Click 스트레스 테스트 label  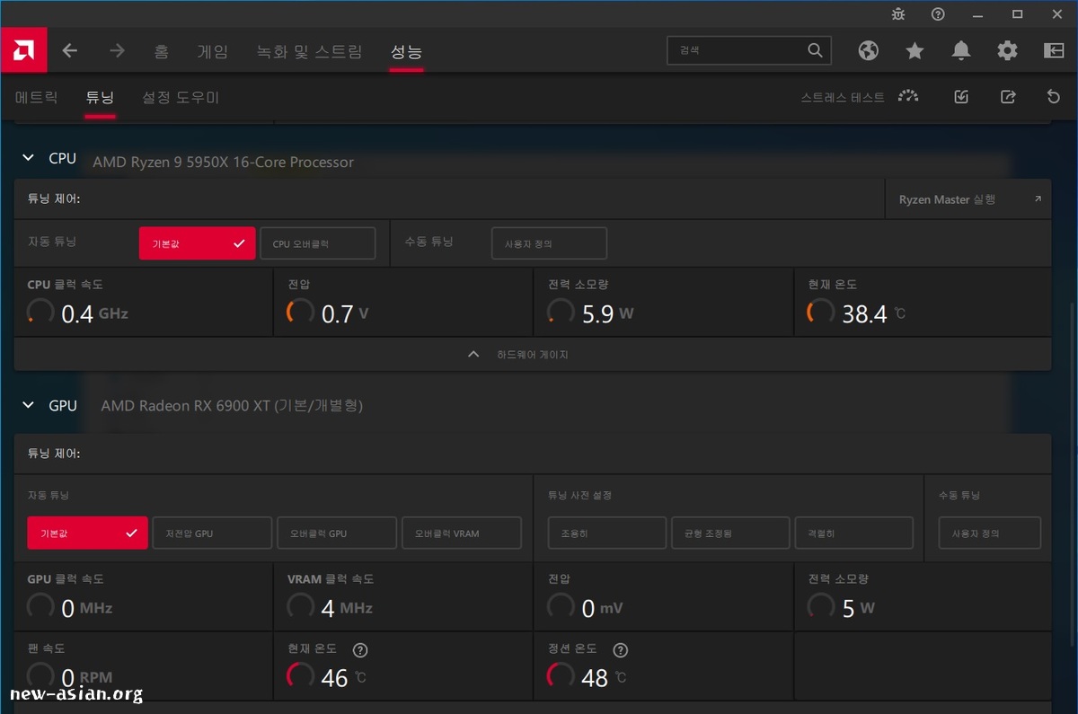tap(843, 97)
